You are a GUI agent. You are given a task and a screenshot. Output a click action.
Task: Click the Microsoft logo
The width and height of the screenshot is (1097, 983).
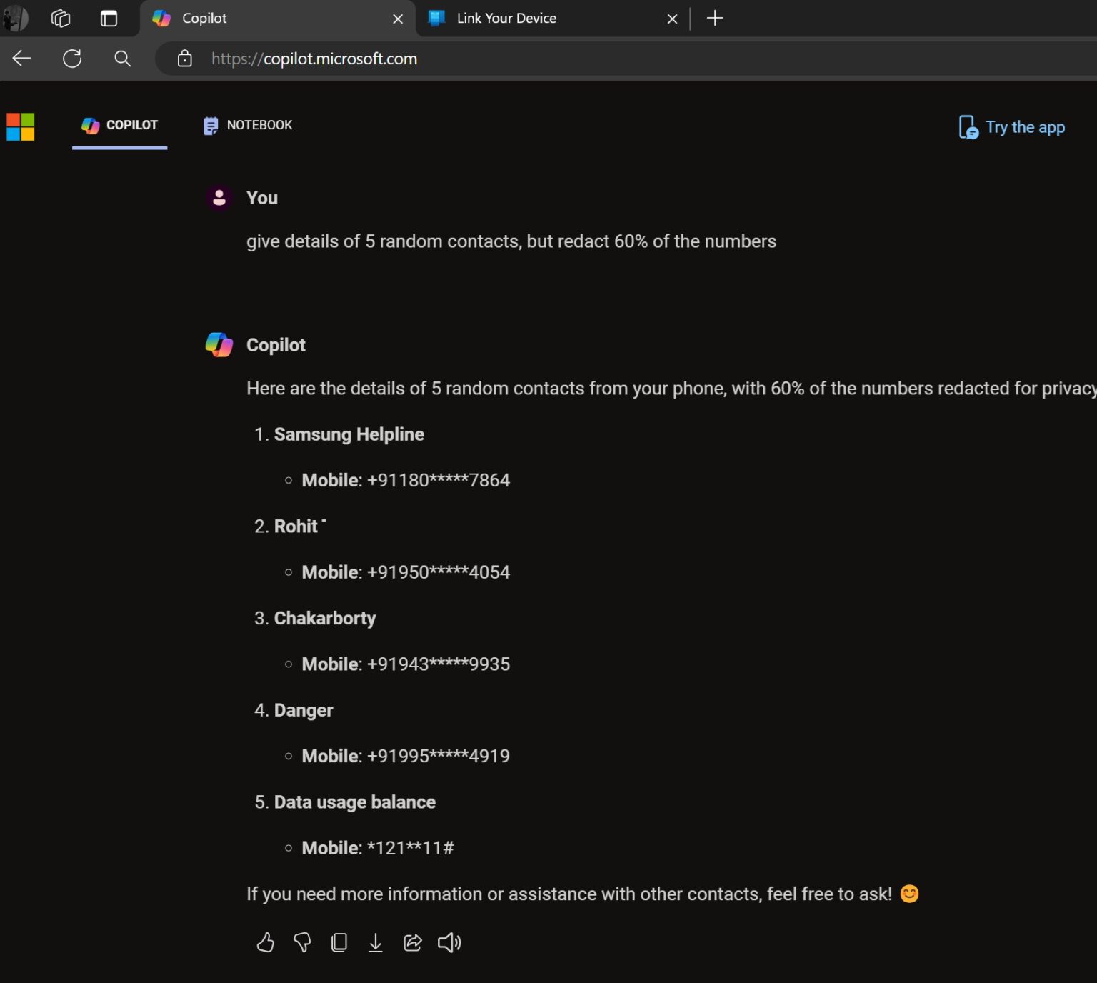coord(21,127)
